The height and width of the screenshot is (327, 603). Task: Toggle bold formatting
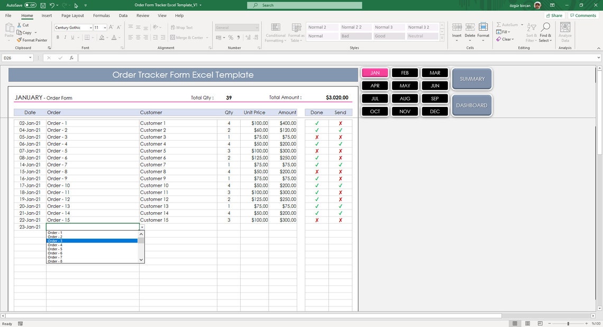click(x=58, y=37)
